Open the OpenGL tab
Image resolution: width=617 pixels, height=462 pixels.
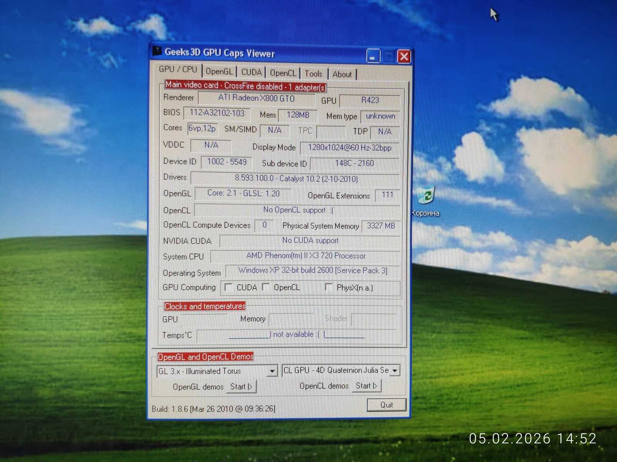coord(219,72)
